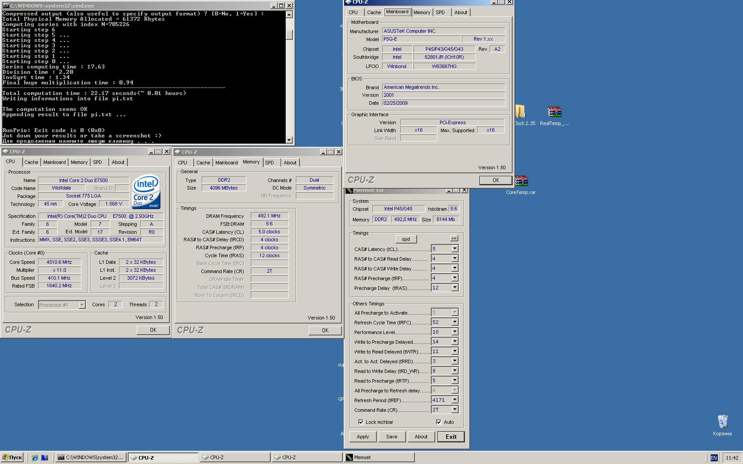This screenshot has height=464, width=743.
Task: Open the Command Rate (CR) dropdown in MemSet
Action: click(454, 410)
